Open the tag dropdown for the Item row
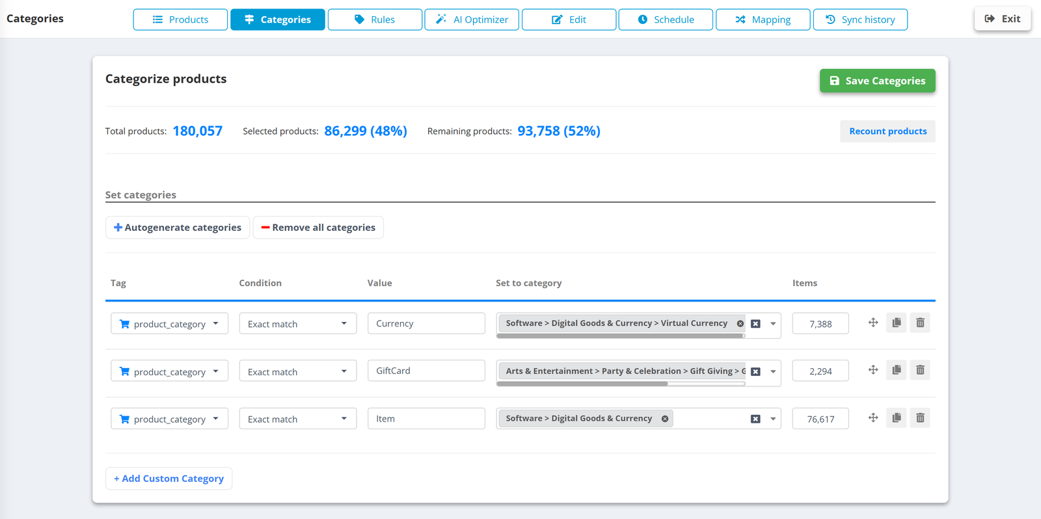The height and width of the screenshot is (519, 1041). pos(169,418)
